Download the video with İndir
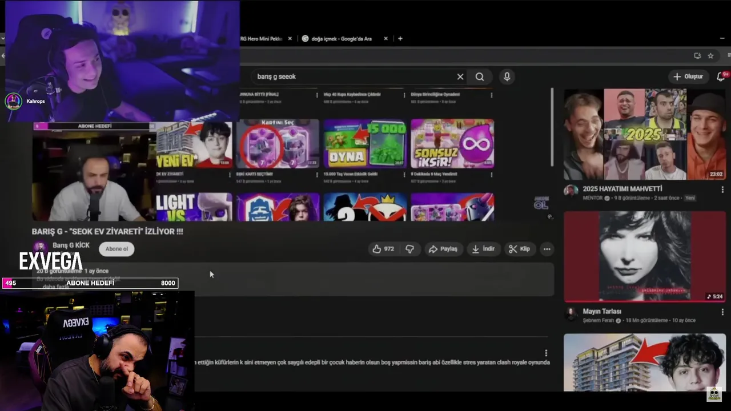 [483, 249]
